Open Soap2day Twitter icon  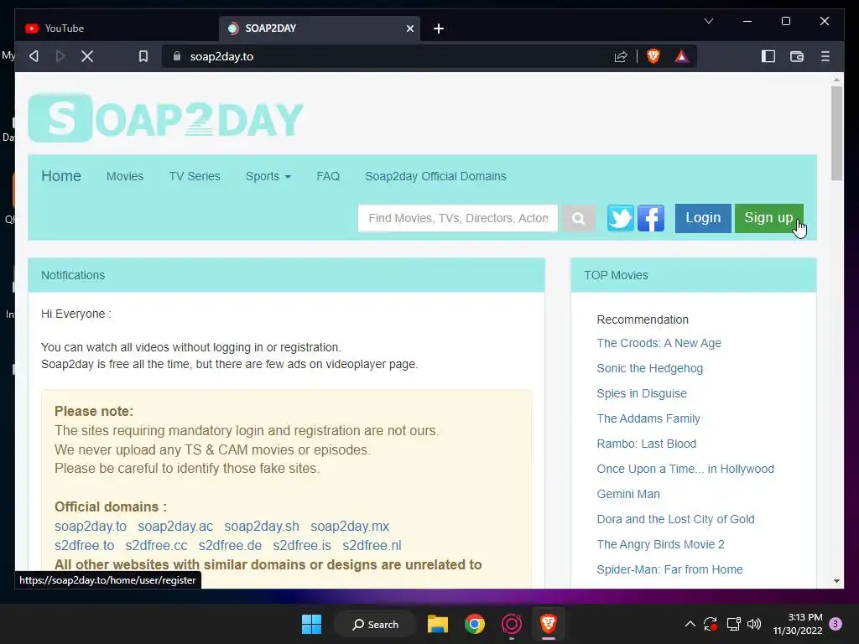coord(620,218)
